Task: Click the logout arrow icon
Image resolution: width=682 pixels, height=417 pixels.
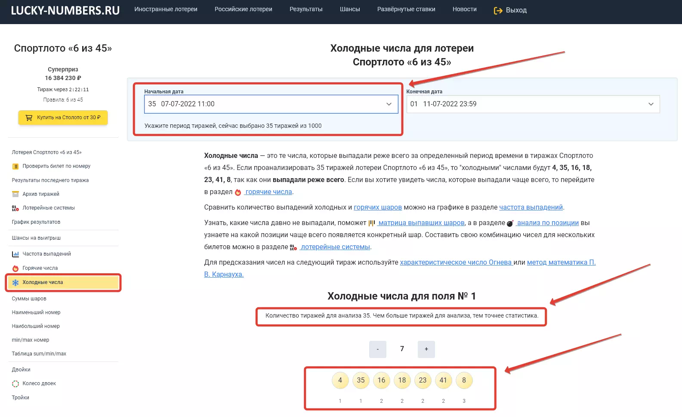Action: (x=498, y=10)
